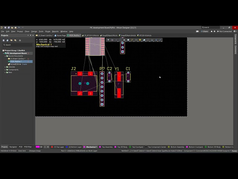Toggle Bottom 3D Body layer swatch
Viewport: 238px width, 179px height.
206,147
